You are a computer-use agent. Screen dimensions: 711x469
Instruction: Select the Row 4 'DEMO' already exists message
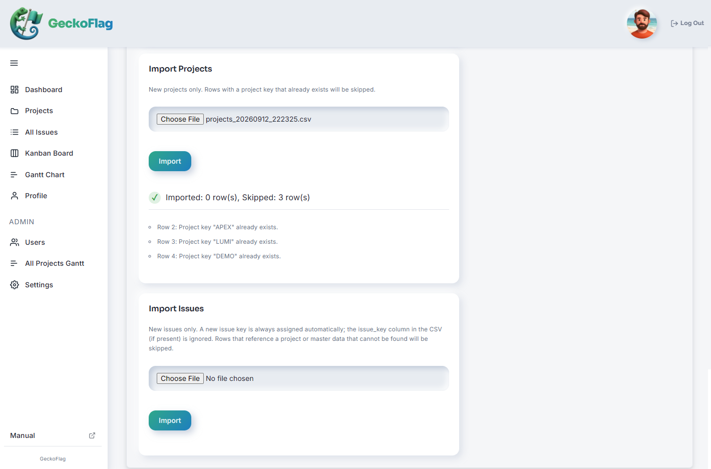coord(219,256)
